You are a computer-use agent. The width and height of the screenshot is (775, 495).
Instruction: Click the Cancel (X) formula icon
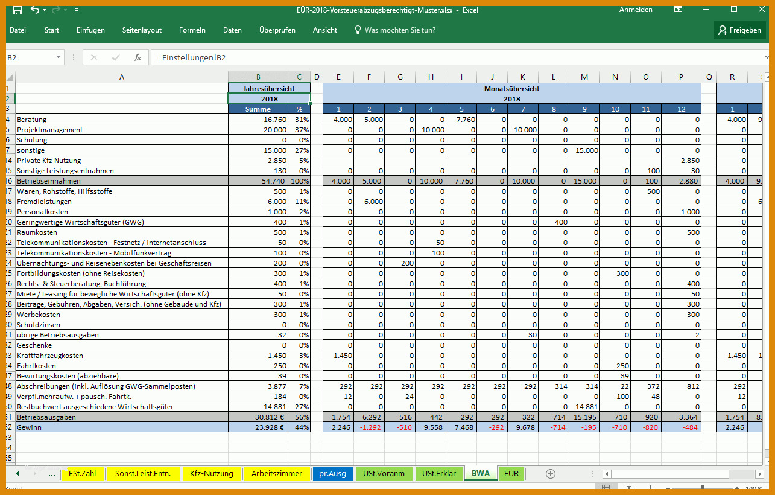coord(93,57)
